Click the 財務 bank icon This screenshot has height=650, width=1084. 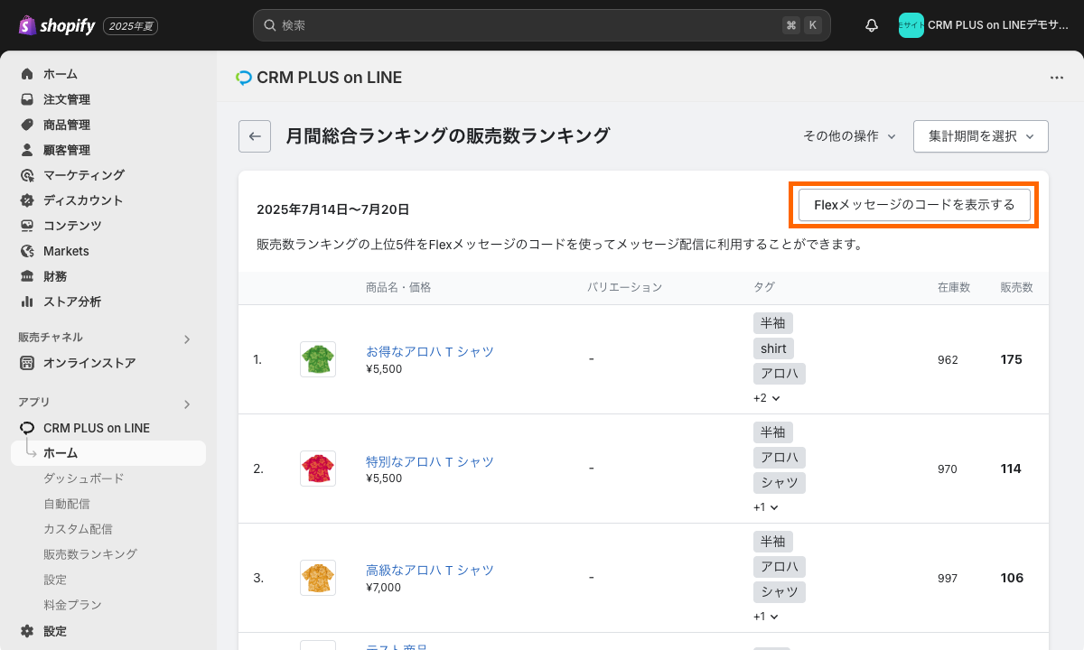(x=27, y=276)
